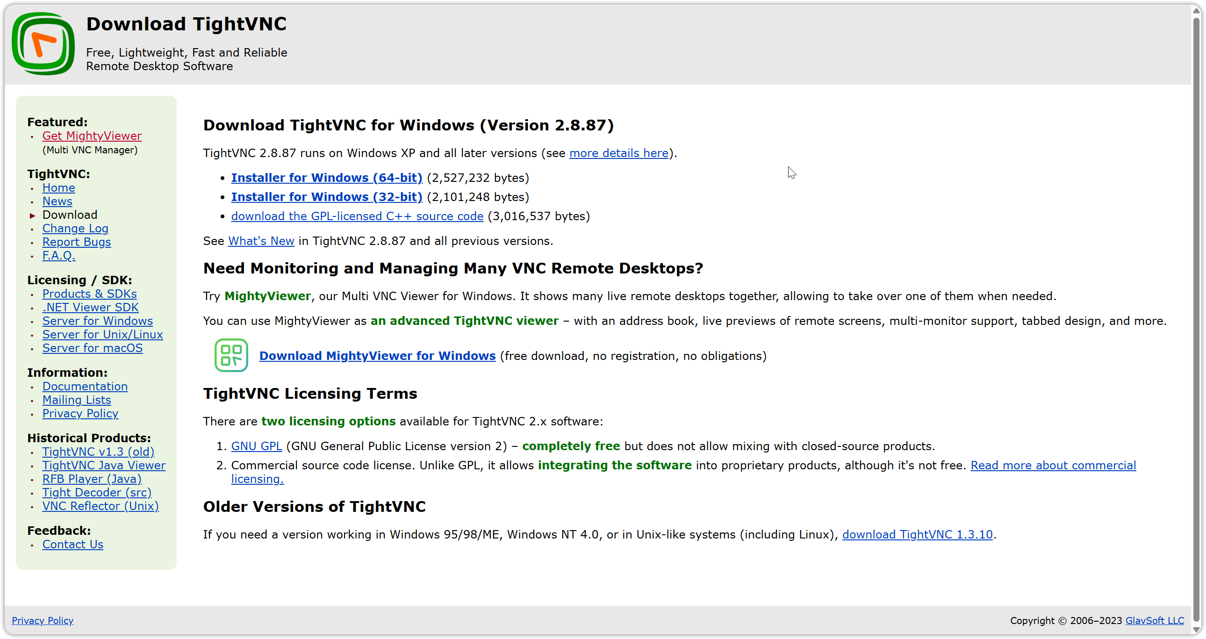Screen dimensions: 1206x639
Task: Open TightVNC v1.3 (old) link
Action: click(x=98, y=452)
